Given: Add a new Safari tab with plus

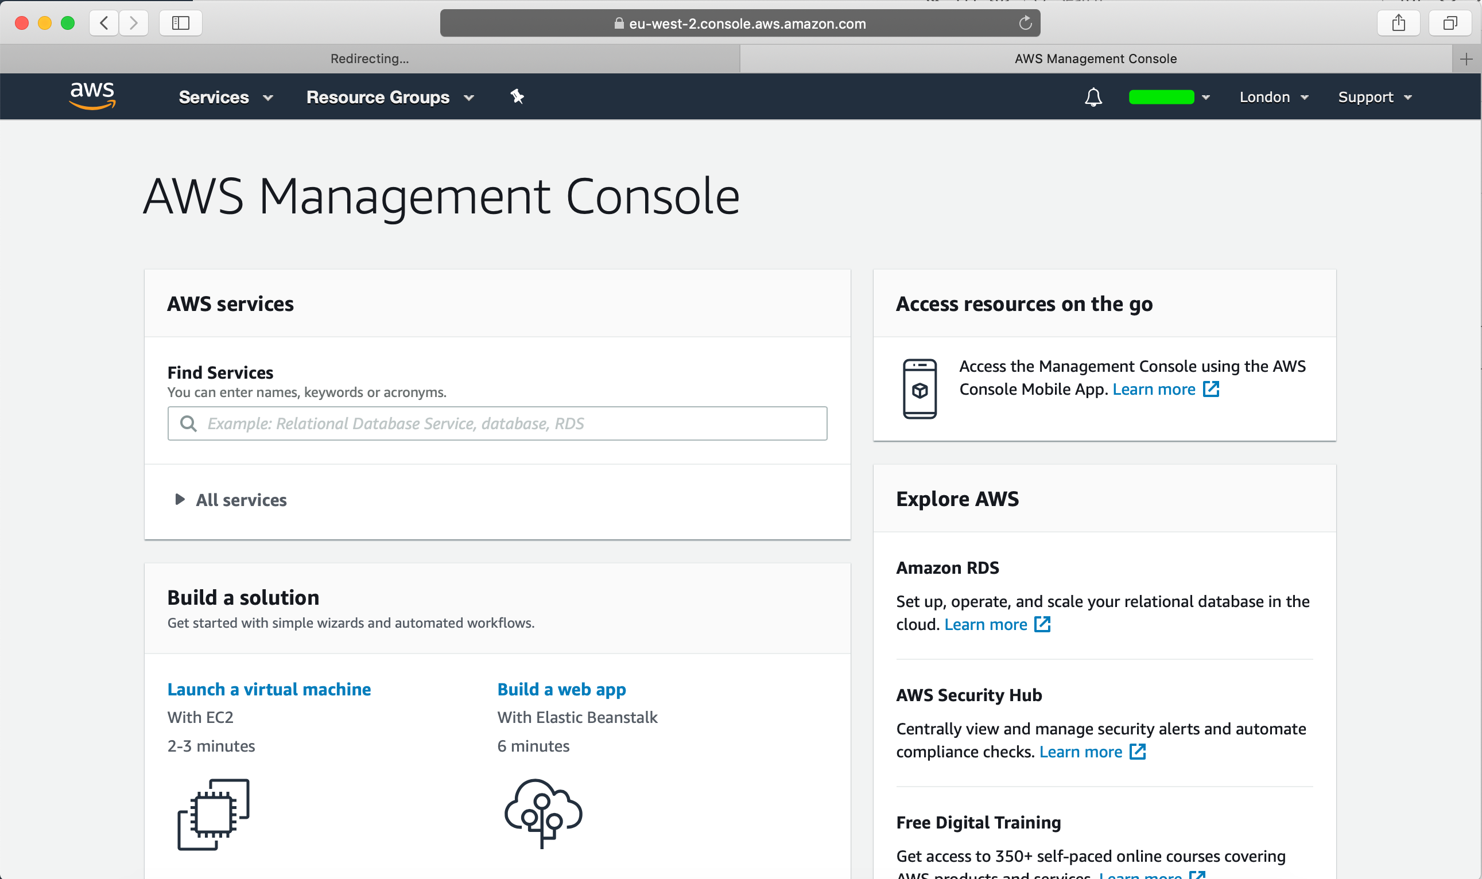Looking at the screenshot, I should click(x=1467, y=59).
